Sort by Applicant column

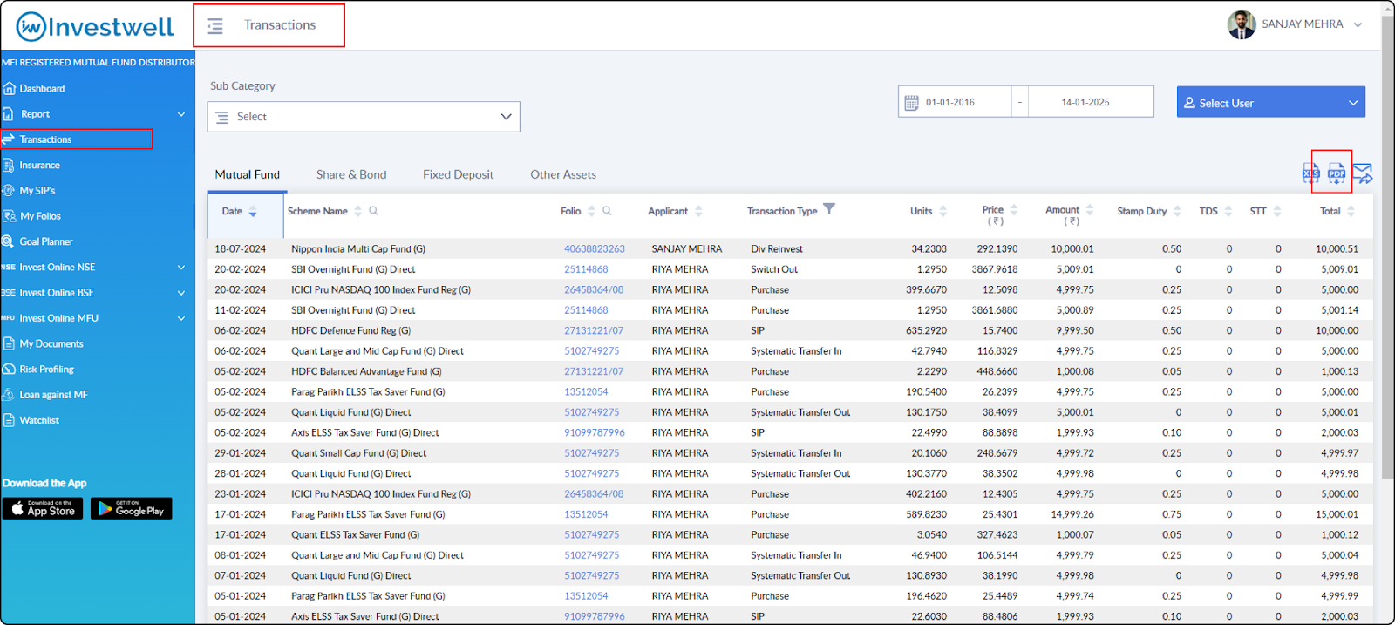pyautogui.click(x=698, y=212)
